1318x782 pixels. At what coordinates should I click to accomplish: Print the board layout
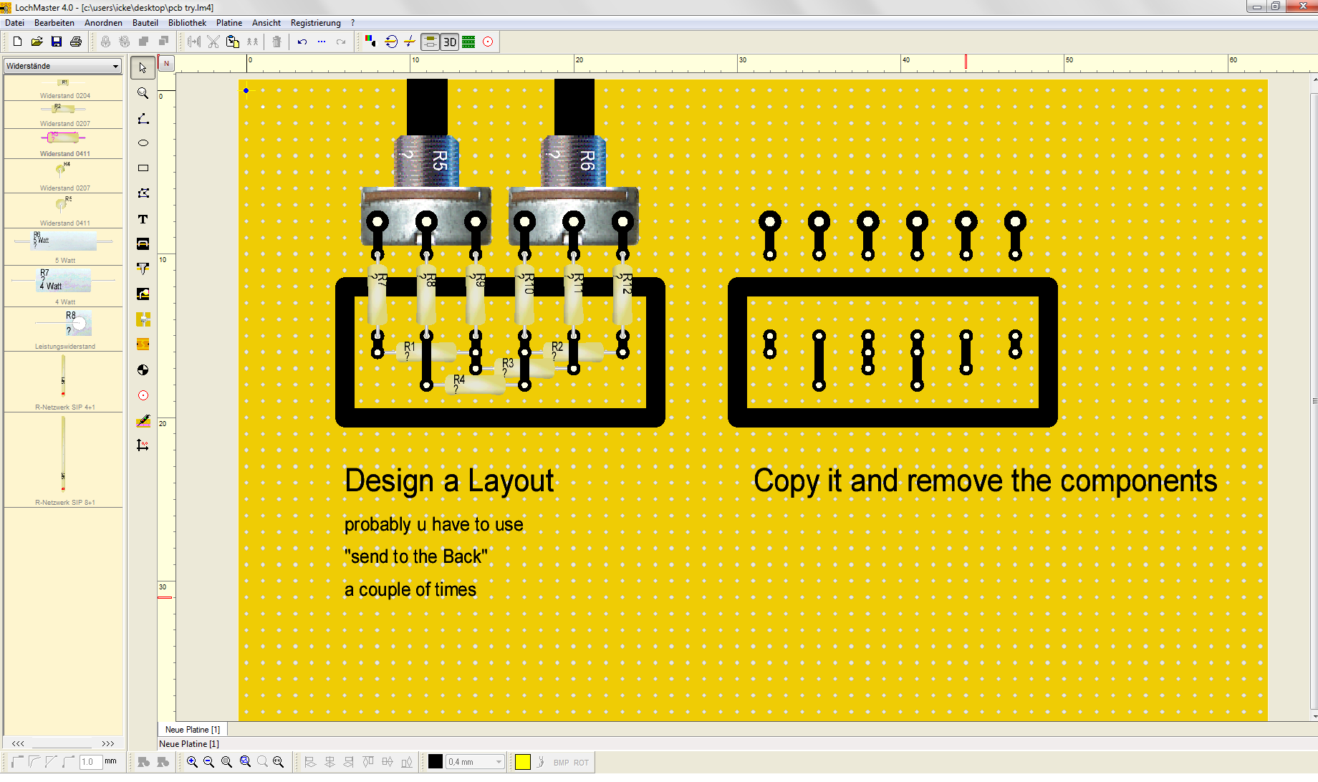click(75, 42)
